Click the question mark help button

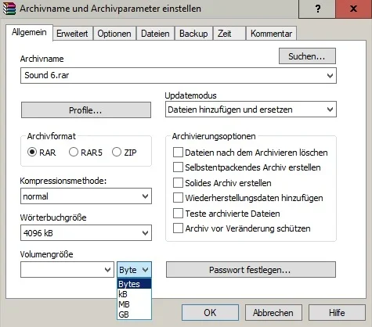click(317, 9)
